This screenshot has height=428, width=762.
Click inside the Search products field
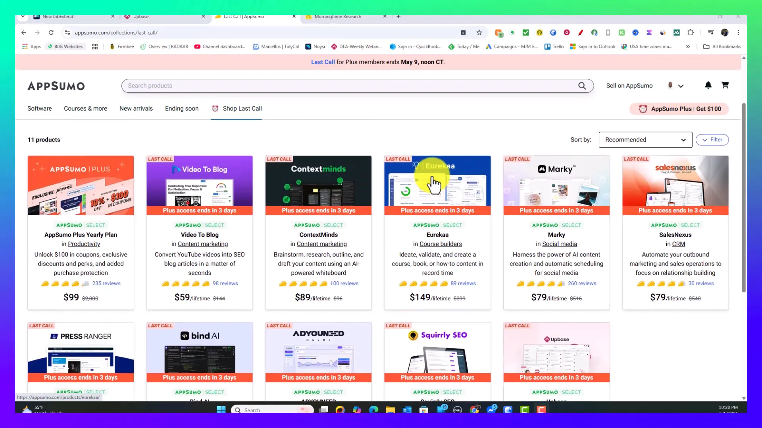pyautogui.click(x=349, y=86)
